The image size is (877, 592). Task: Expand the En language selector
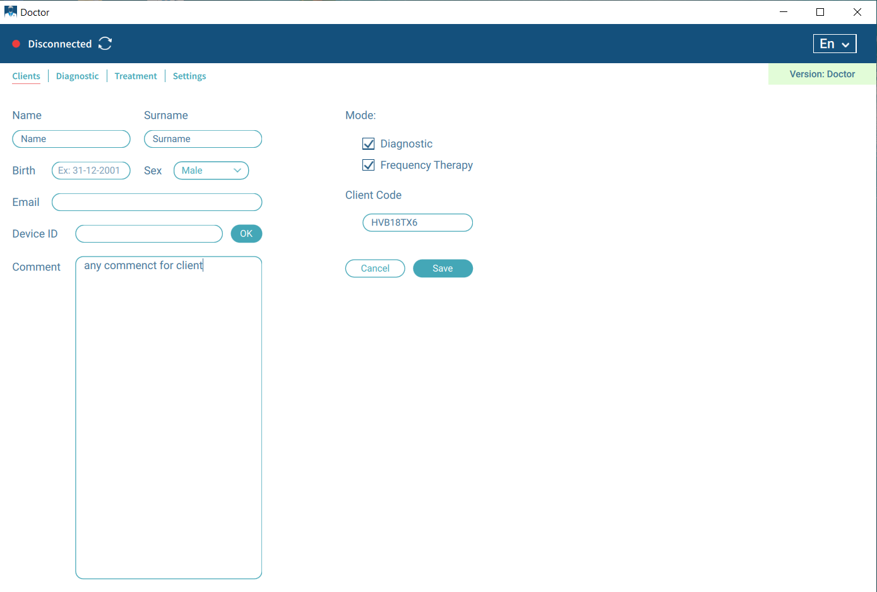click(x=834, y=44)
